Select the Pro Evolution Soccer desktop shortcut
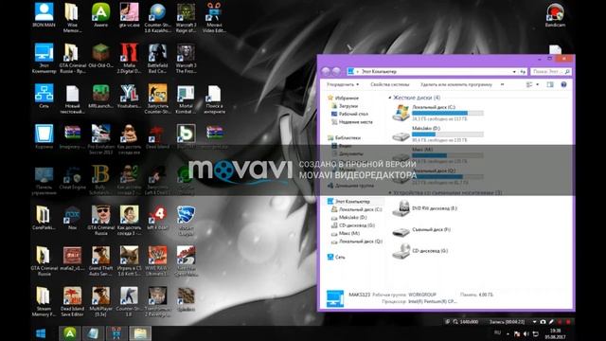 pos(100,139)
